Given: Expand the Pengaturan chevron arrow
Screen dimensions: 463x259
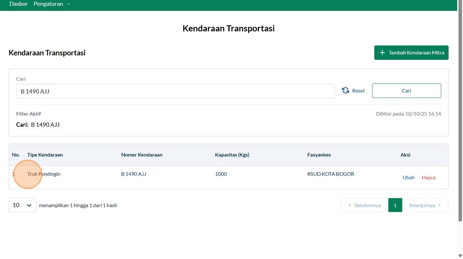Looking at the screenshot, I should (x=69, y=4).
